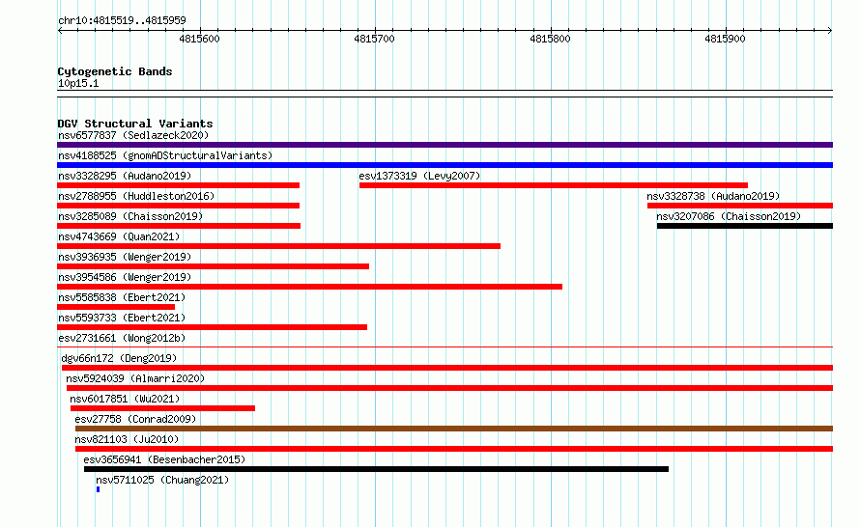This screenshot has width=860, height=527.
Task: Click the red bar below nsv4743669
Action: coord(278,246)
